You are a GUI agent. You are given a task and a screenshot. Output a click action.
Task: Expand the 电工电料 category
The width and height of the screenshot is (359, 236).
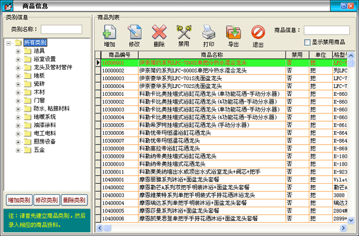18,134
